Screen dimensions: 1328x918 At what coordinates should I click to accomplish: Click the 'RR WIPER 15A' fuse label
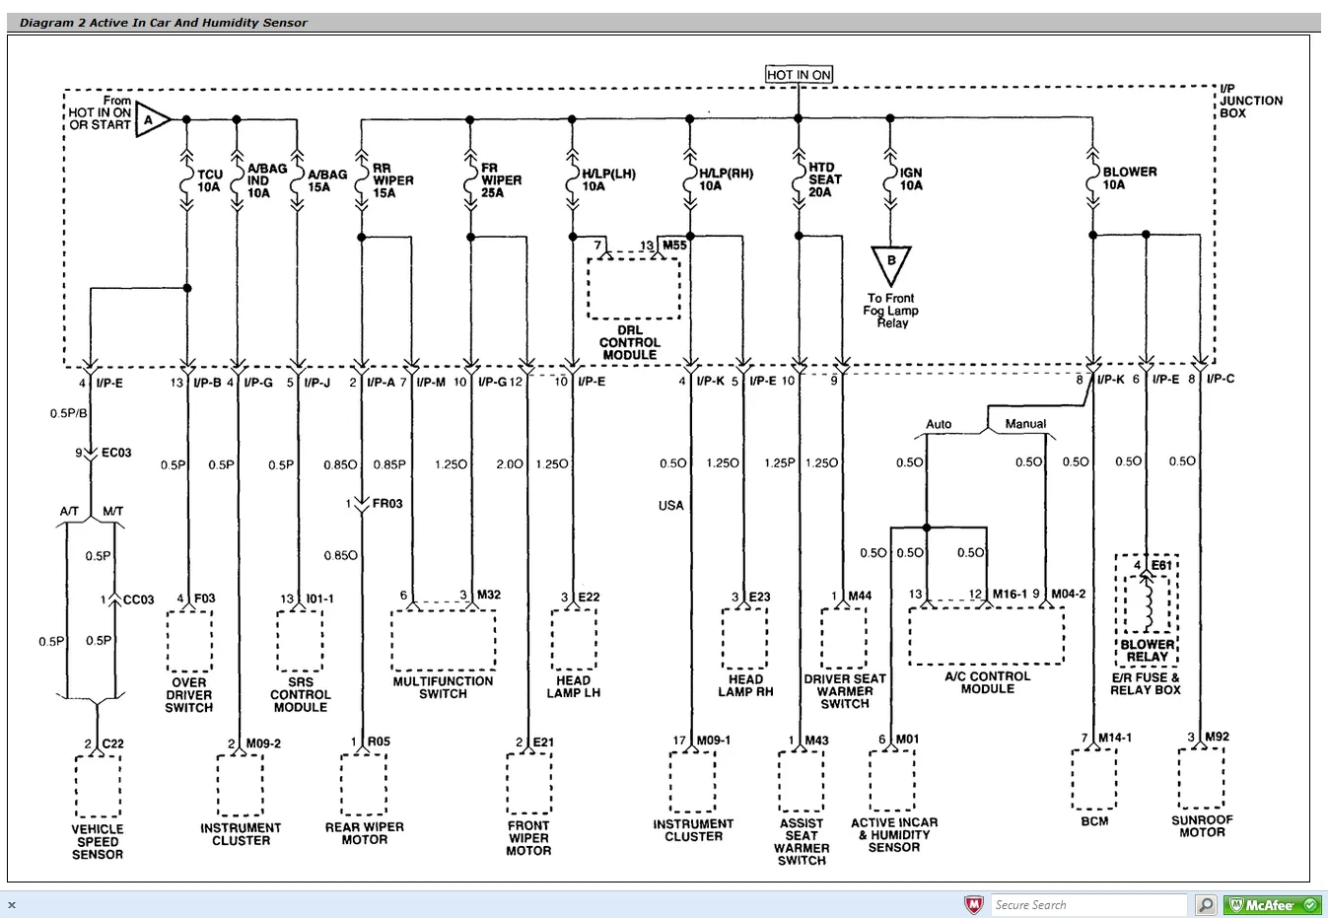coord(392,180)
